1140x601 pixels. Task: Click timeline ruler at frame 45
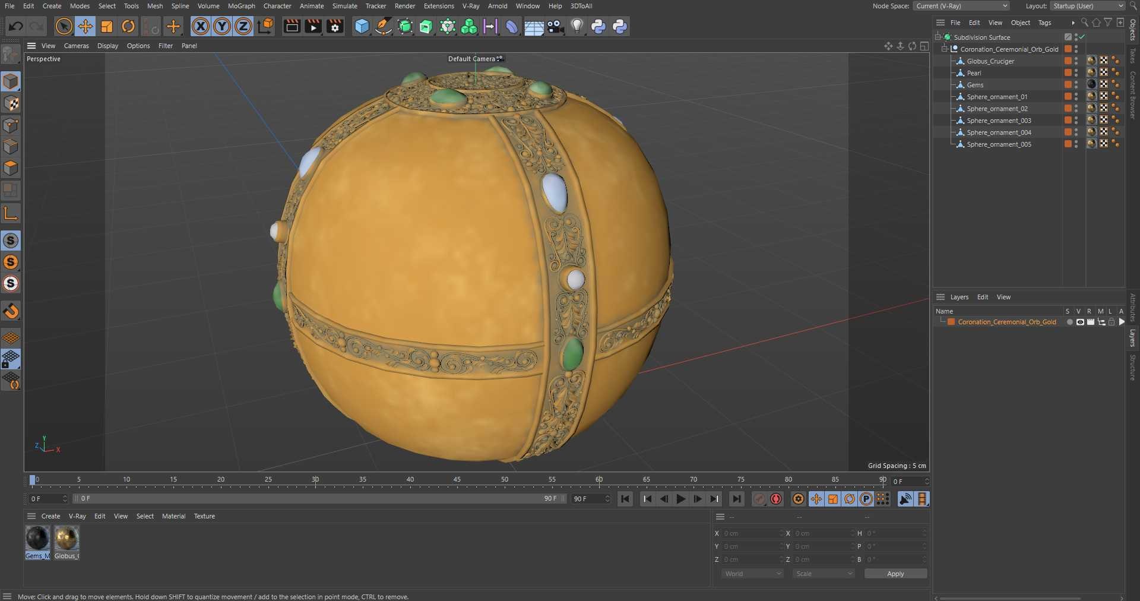[x=457, y=480]
